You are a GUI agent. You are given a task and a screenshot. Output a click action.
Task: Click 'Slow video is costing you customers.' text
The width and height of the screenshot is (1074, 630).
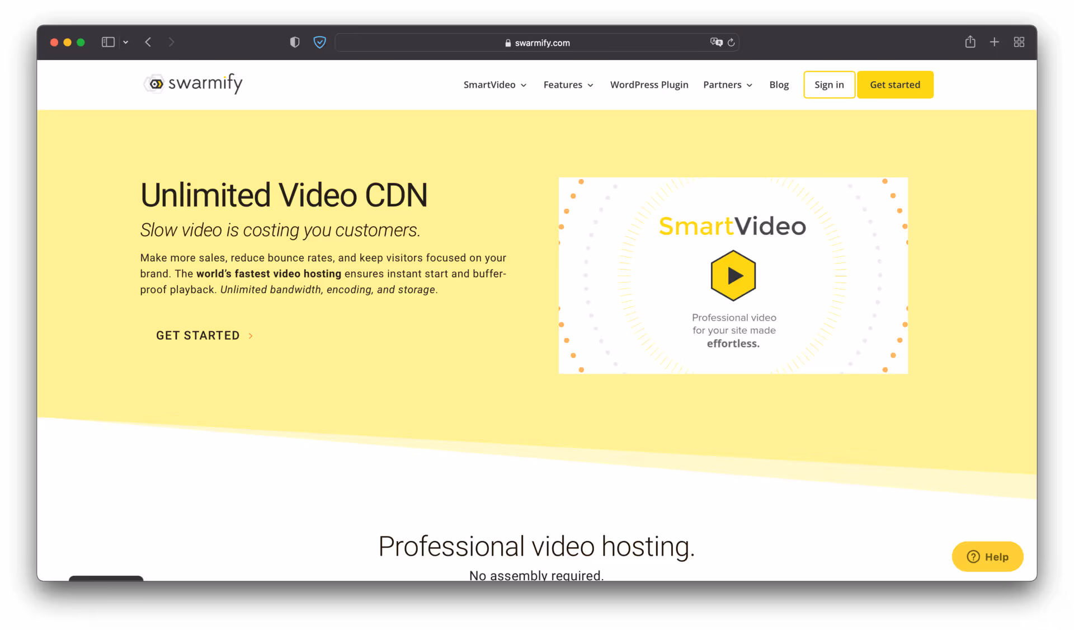tap(280, 230)
